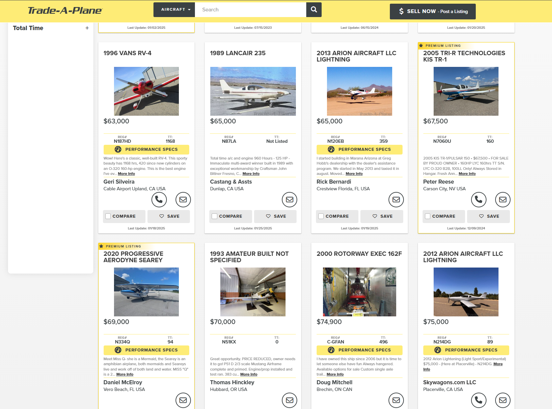This screenshot has width=552, height=409.
Task: Select seller name Skywagons.com LLC
Action: click(x=450, y=383)
